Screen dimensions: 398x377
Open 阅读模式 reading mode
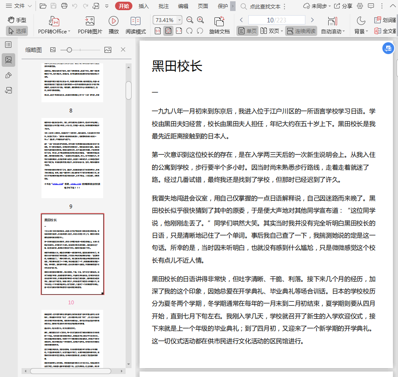tap(136, 21)
